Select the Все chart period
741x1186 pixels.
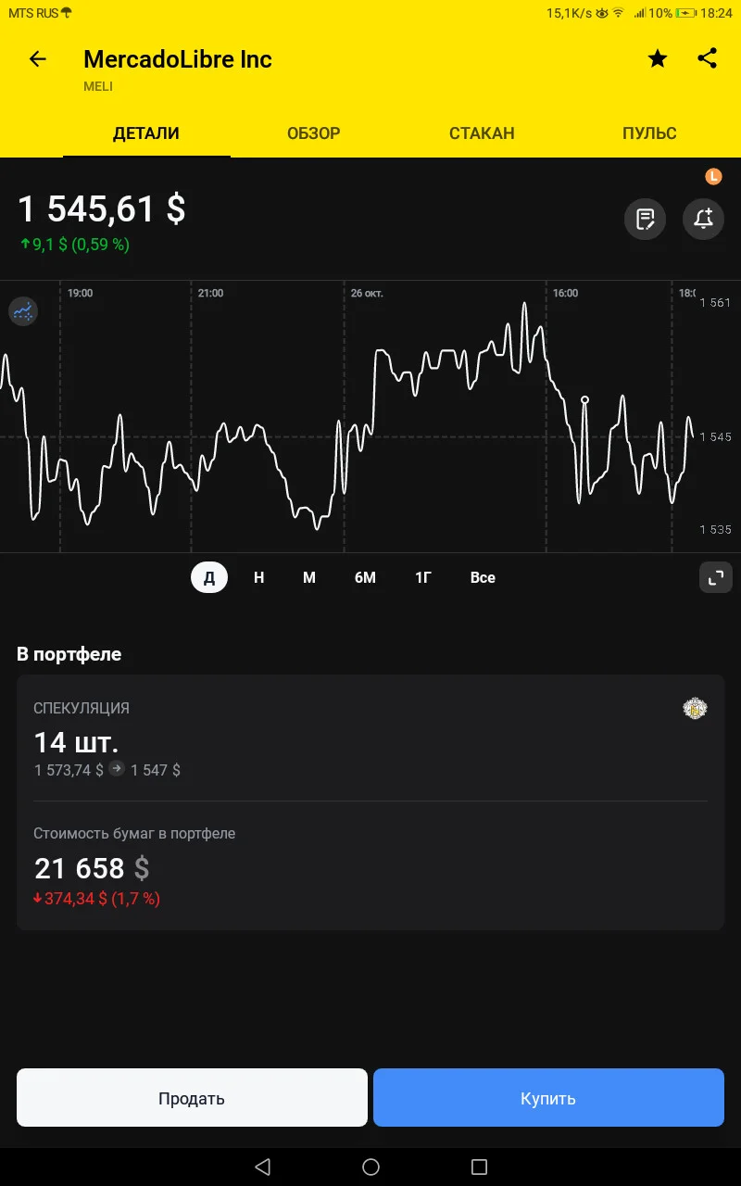[x=483, y=577]
